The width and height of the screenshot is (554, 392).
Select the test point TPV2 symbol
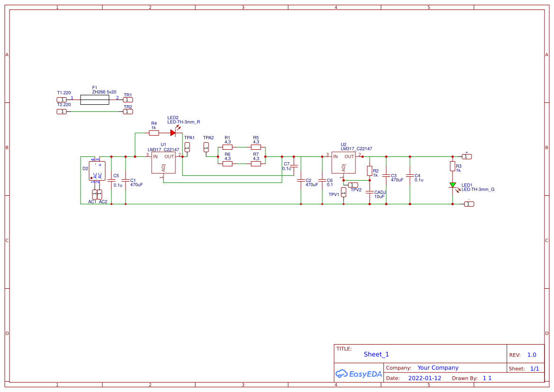pos(353,184)
